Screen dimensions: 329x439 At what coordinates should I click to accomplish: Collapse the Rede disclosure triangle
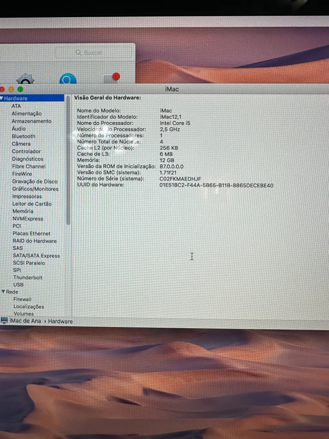[3, 292]
